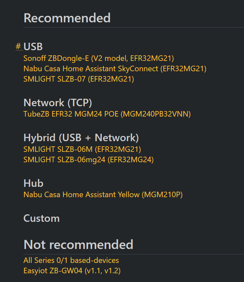Image resolution: width=244 pixels, height=282 pixels.
Task: Click the Recommended section heading
Action: tap(67, 18)
